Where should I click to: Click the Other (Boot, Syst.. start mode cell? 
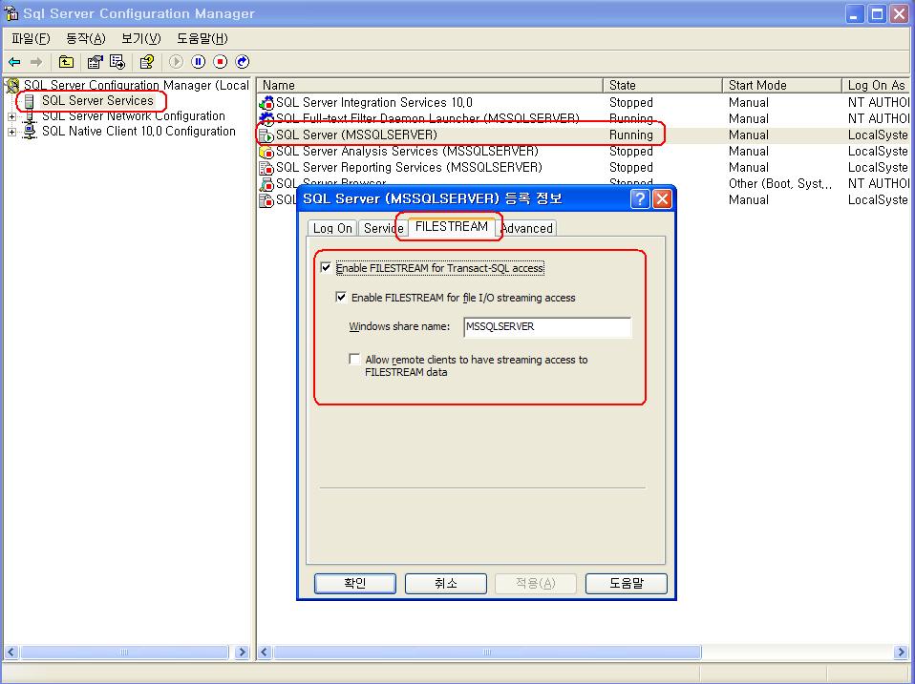pyautogui.click(x=780, y=184)
